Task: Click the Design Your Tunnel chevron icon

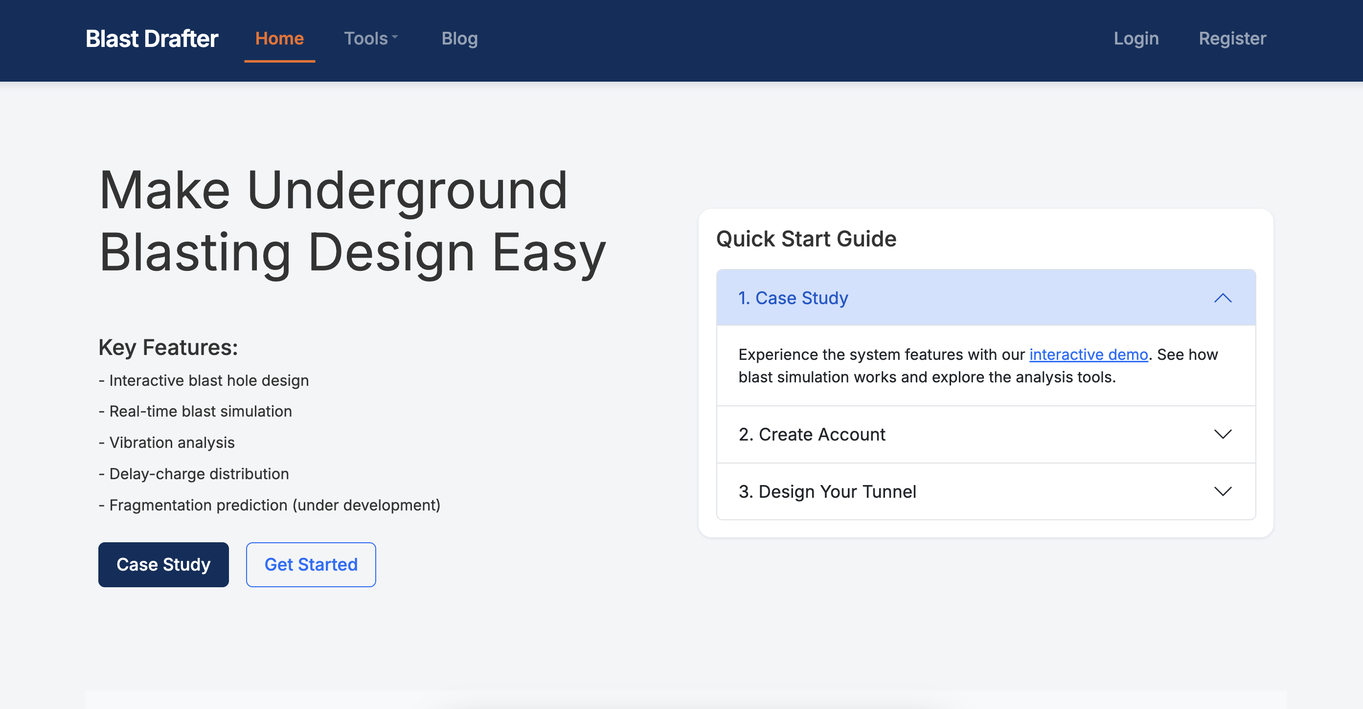Action: (1223, 491)
